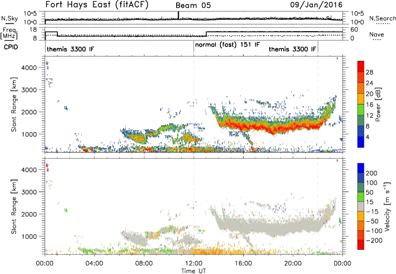The height and width of the screenshot is (274, 396).
Task: Click the "60" Nave axis tick
Action: (x=354, y=30)
